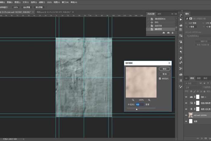The image size is (211, 141).
Task: Toggle type layer filter in Layers panel
Action: (208, 83)
